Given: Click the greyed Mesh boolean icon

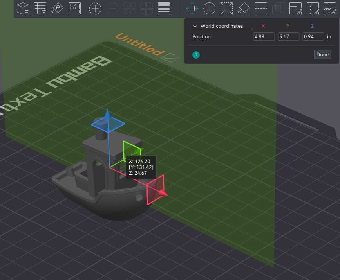Looking at the screenshot, I should pyautogui.click(x=278, y=9).
